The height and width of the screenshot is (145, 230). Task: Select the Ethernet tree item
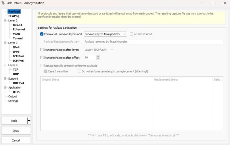[19, 30]
